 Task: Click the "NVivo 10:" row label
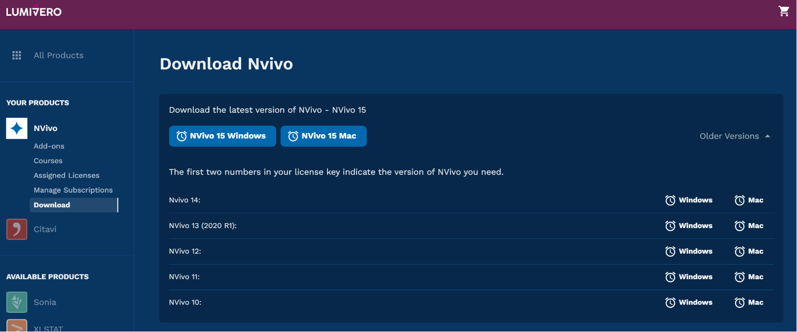point(185,302)
